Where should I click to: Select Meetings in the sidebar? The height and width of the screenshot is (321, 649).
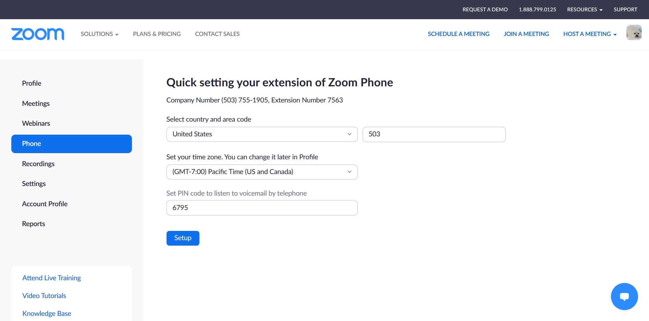pos(36,103)
